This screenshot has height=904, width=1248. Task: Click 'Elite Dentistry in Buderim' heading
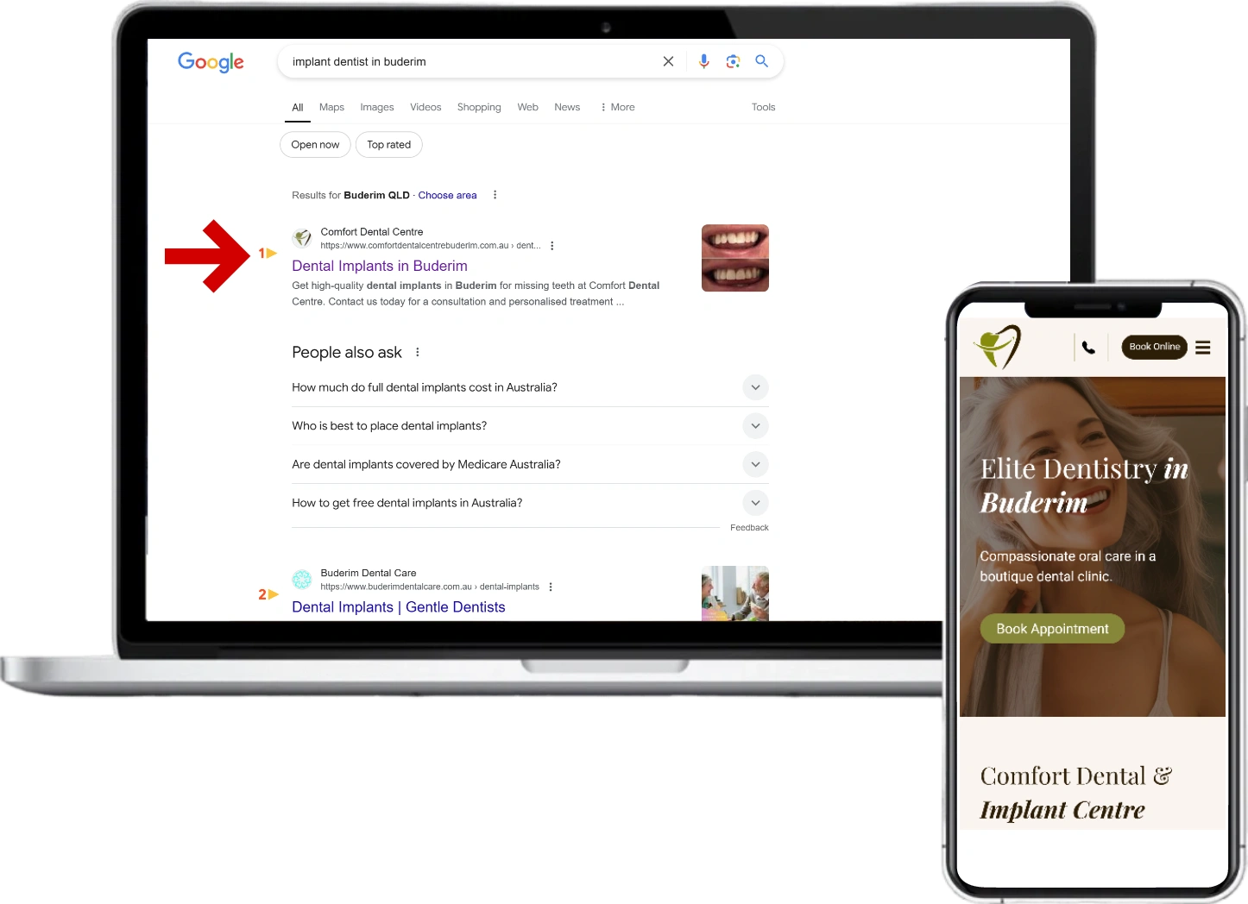pos(1084,486)
